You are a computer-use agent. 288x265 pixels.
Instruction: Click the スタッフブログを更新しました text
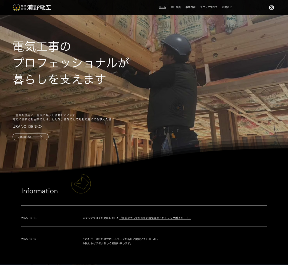[101, 218]
